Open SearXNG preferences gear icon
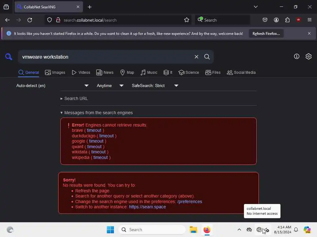 pyautogui.click(x=309, y=56)
